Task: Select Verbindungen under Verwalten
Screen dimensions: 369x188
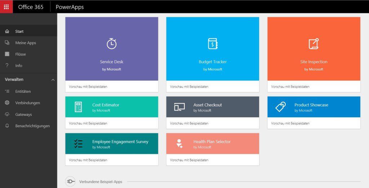Action: click(x=28, y=102)
